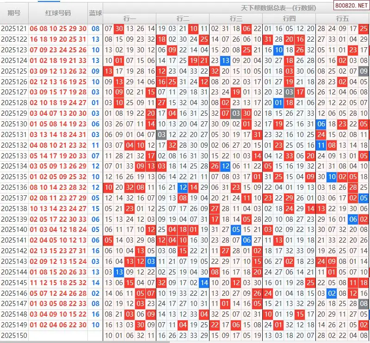
Task: Click gray cell 03 in row 2025131
Action: (x=161, y=135)
